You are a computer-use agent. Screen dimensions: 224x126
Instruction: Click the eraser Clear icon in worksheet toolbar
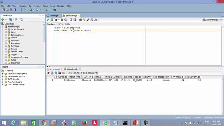pyautogui.click(x=88, y=20)
